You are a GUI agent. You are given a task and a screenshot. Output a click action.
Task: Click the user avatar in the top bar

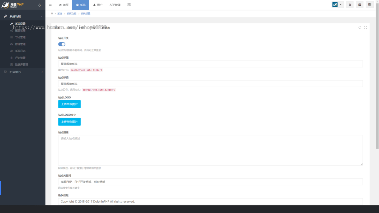click(x=335, y=5)
